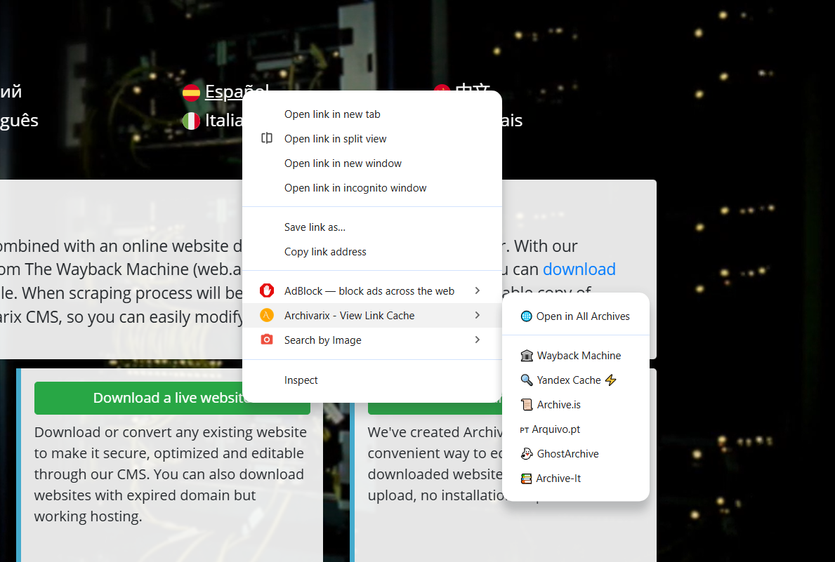Screen dimensions: 835x562
Task: Follow the blue download hyperlink
Action: 579,269
